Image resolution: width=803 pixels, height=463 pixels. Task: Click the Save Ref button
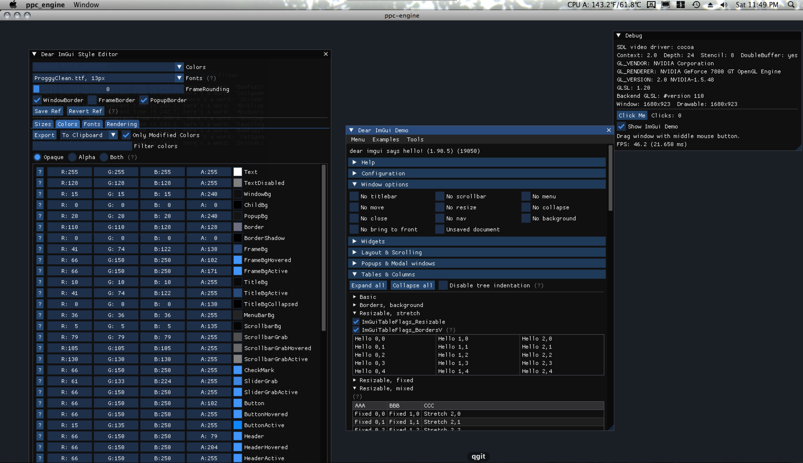coord(48,111)
